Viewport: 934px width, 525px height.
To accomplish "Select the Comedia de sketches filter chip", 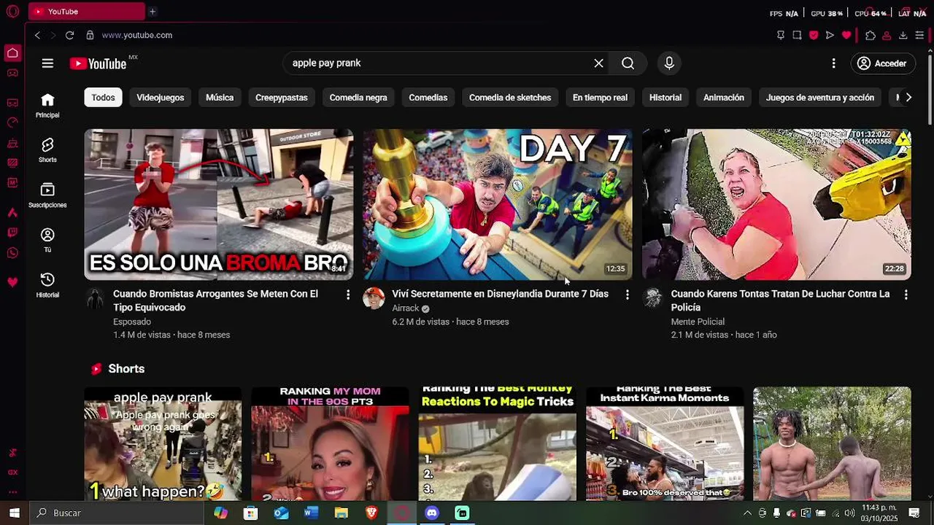I will point(510,98).
